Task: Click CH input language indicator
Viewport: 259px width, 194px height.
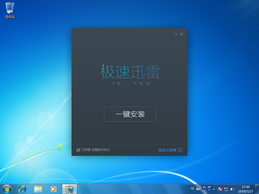Action: (x=192, y=188)
